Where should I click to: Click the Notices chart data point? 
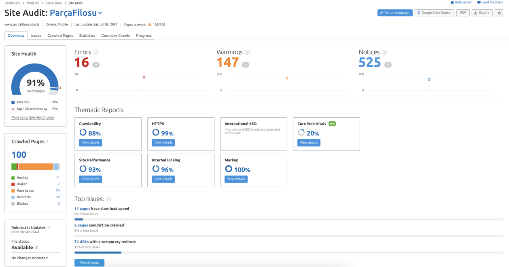coord(429,79)
